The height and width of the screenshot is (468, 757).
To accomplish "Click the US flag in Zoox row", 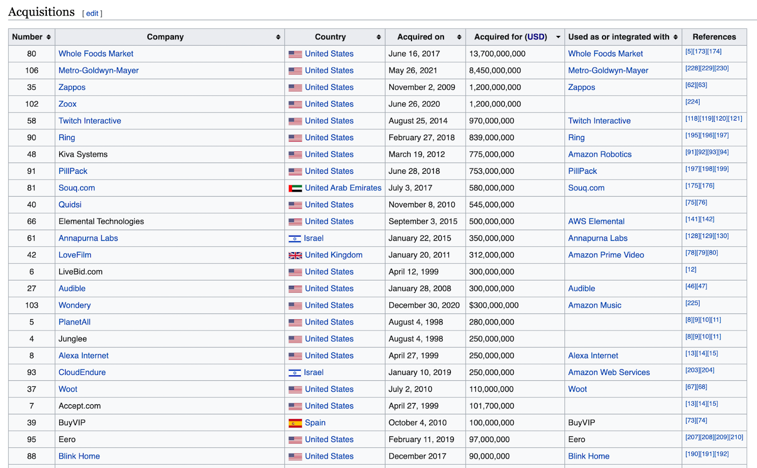I will 295,104.
